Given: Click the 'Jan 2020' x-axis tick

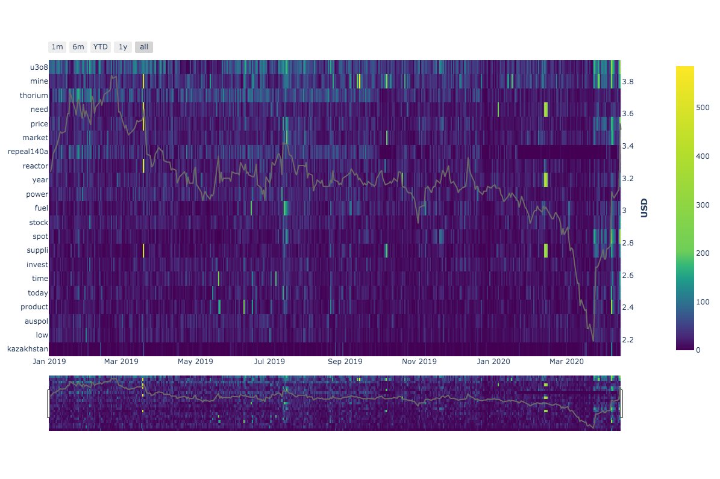Looking at the screenshot, I should [x=493, y=362].
